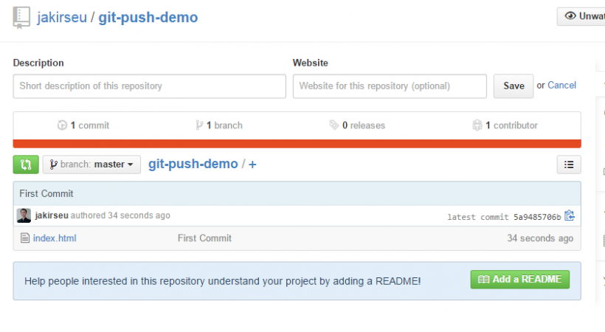The height and width of the screenshot is (332, 605).
Task: Open the 1 commit tab
Action: [83, 125]
